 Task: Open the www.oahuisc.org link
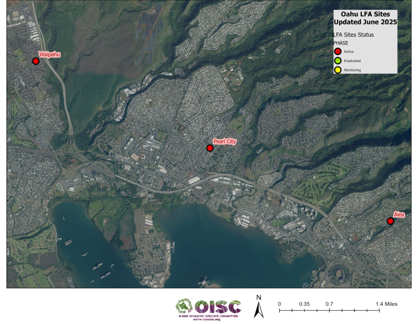click(206, 320)
